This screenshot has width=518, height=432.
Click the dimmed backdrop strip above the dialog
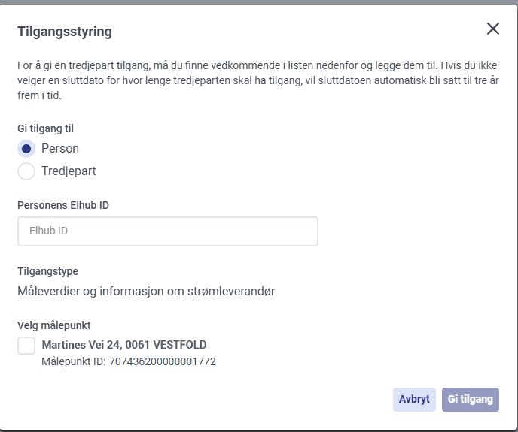(x=259, y=2)
